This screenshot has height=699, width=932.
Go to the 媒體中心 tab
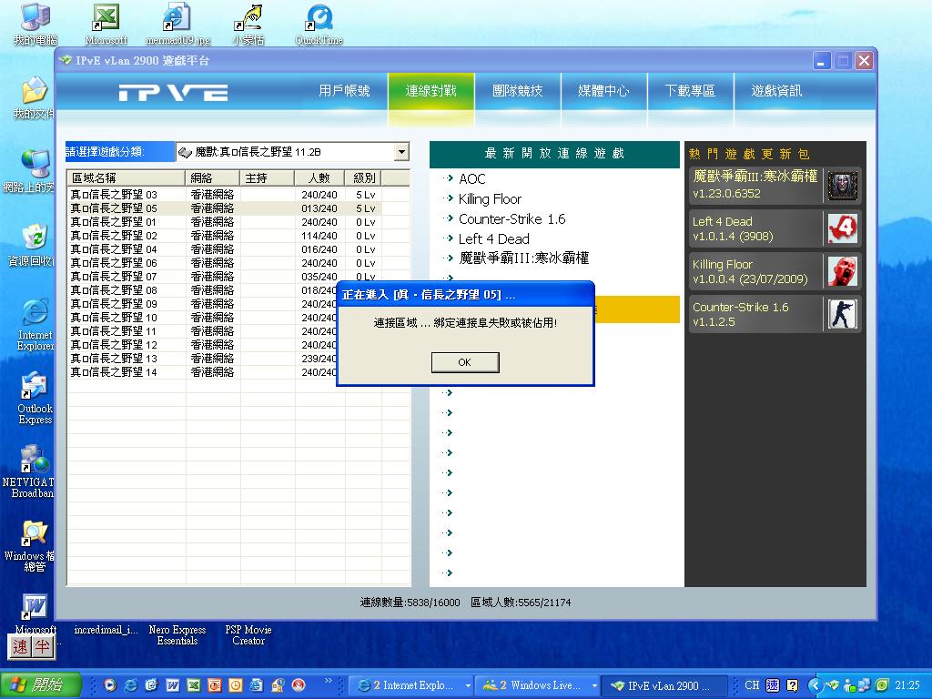603,91
